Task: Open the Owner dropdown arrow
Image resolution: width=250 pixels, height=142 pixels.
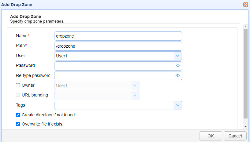Action: point(135,86)
